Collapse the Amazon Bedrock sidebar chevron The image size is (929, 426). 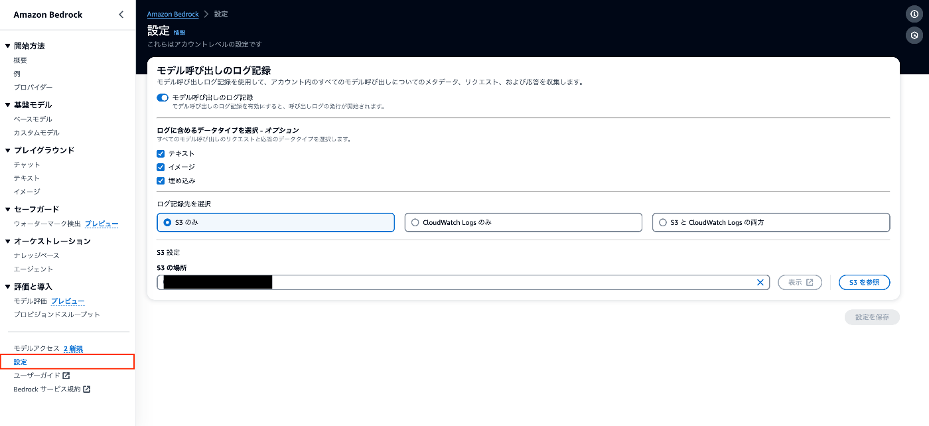coord(121,15)
